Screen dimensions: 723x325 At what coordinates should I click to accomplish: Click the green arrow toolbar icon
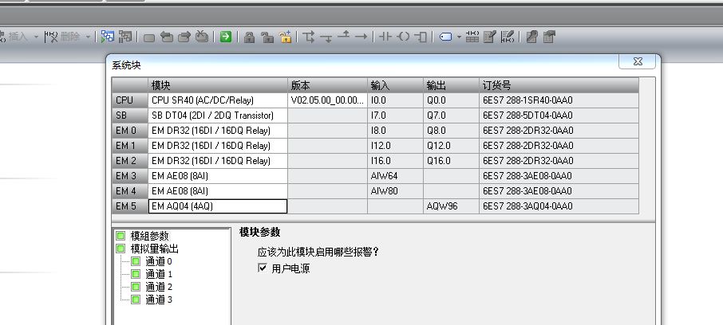coord(226,37)
